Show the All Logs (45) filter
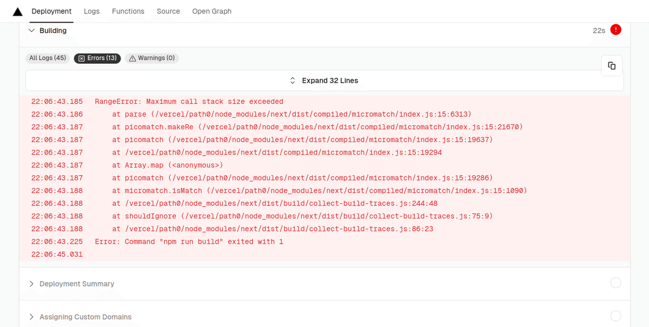649x327 pixels. (48, 58)
